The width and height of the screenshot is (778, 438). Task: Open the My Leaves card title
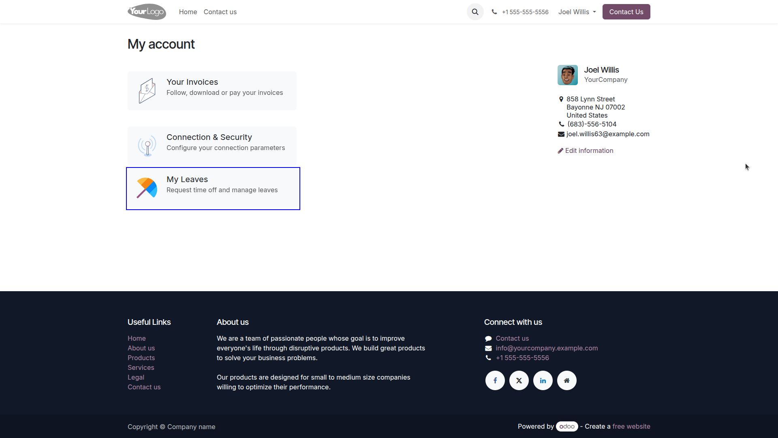click(187, 179)
